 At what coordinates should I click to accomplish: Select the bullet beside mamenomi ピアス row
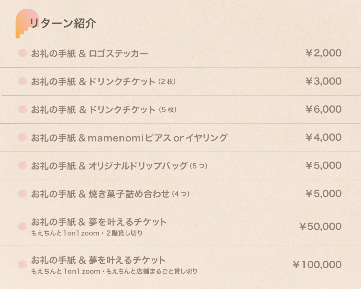[22, 137]
